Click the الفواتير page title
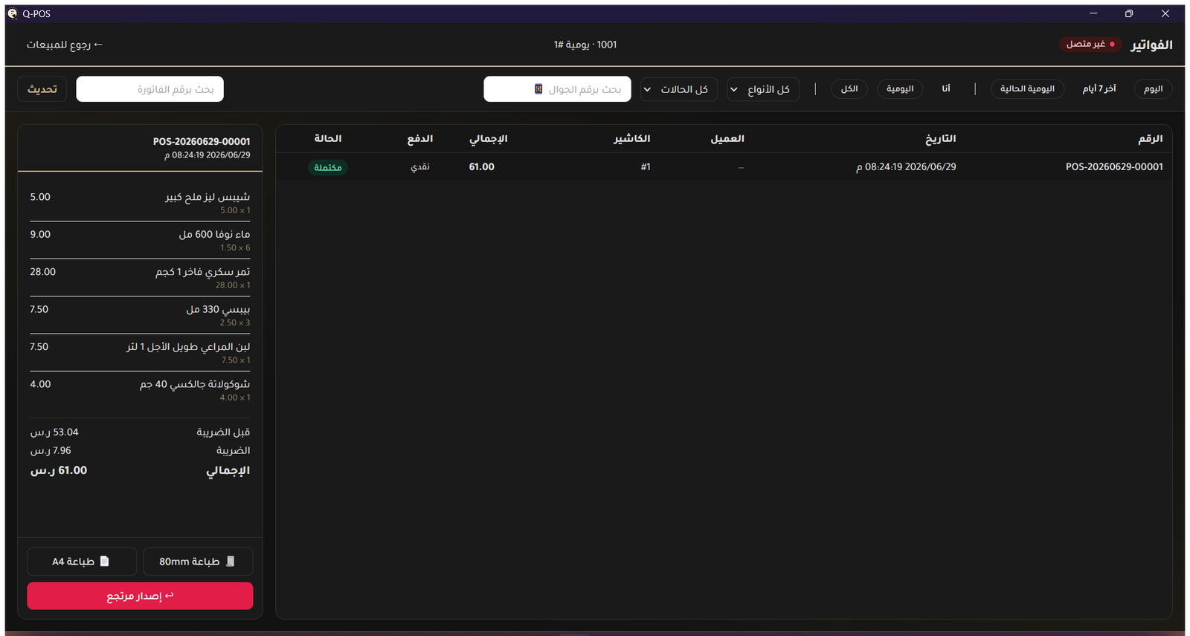The height and width of the screenshot is (636, 1190). (x=1151, y=45)
